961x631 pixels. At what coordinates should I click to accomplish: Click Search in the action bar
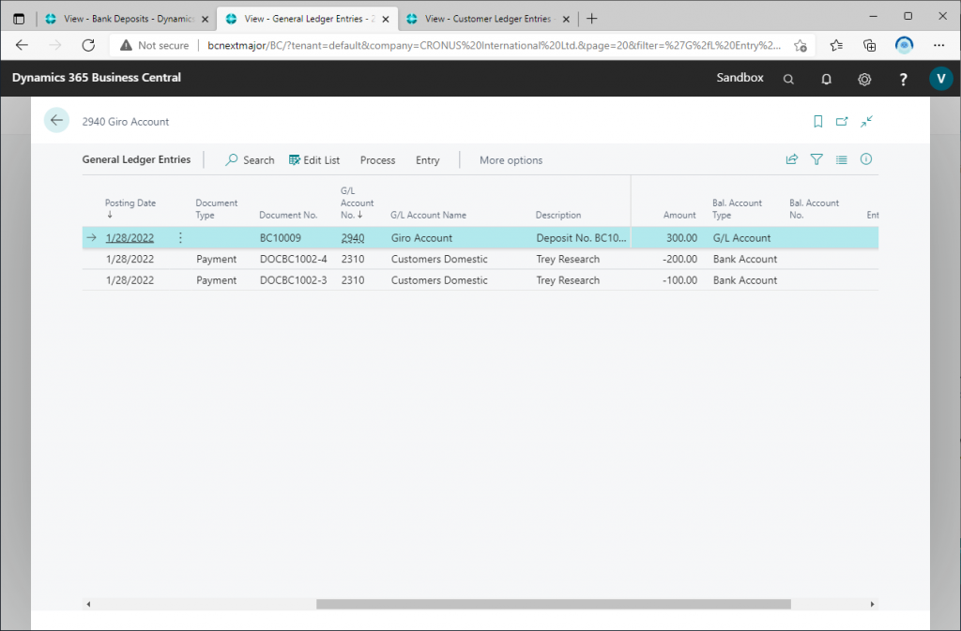250,160
